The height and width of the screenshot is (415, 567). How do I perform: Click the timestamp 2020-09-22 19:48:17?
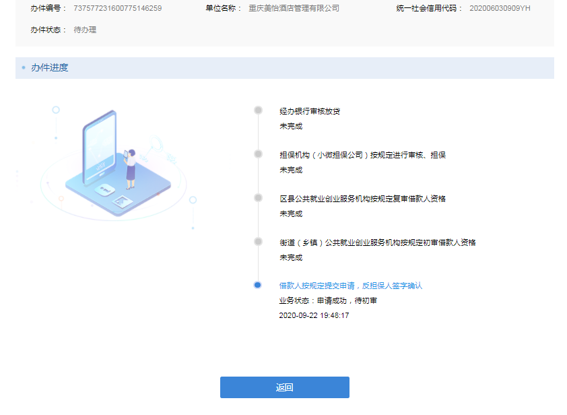314,315
